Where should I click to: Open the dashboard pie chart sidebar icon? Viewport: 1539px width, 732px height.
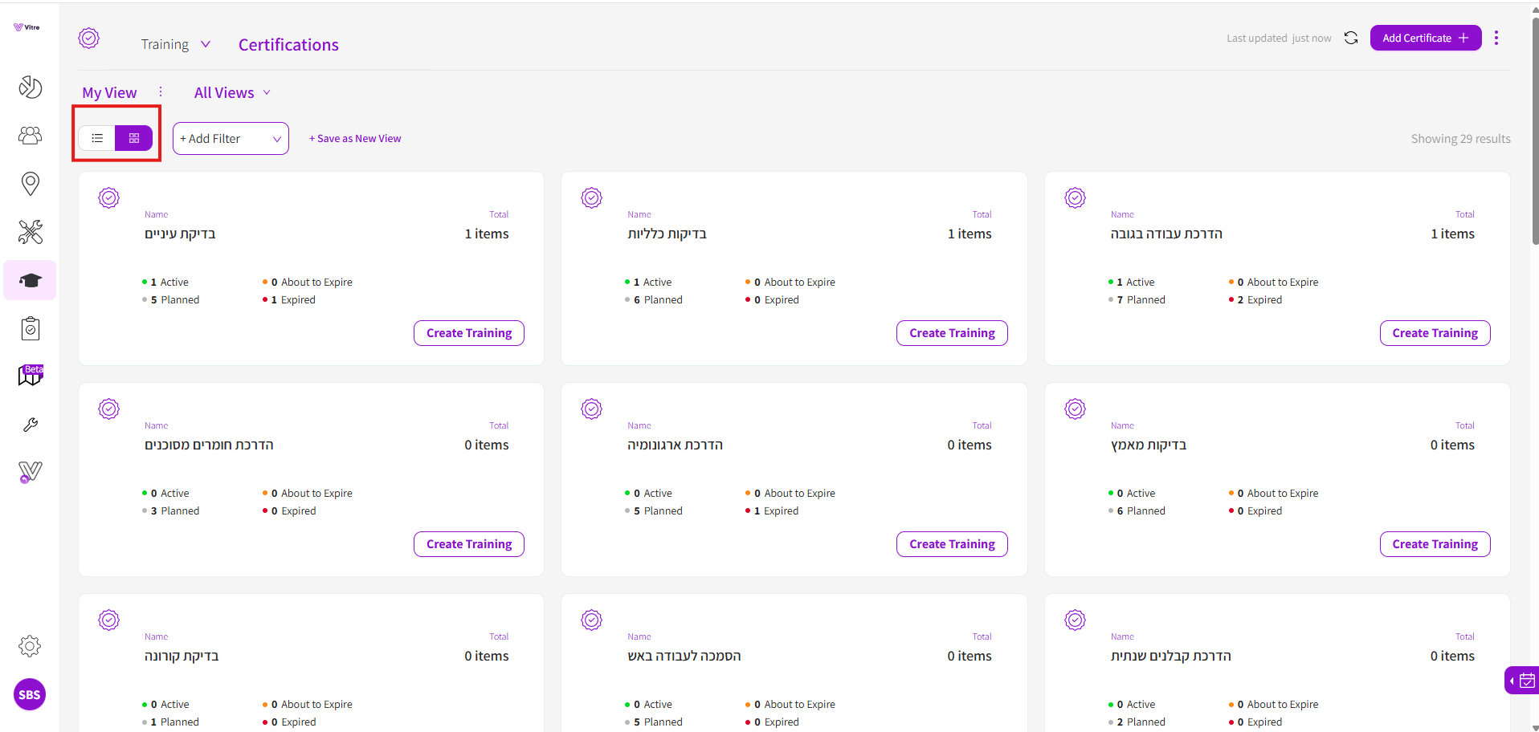click(31, 87)
